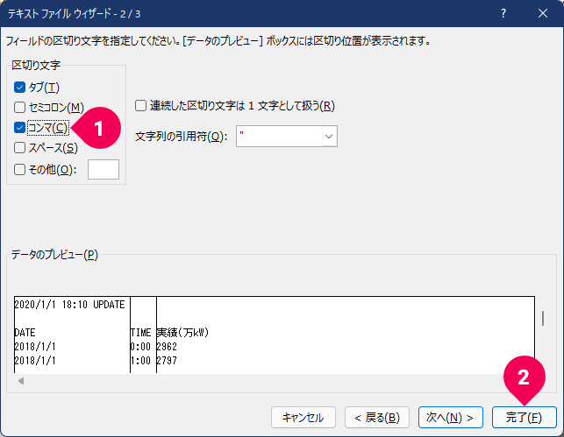Image resolution: width=564 pixels, height=437 pixels.
Task: Enable the スペース(S) delimiter checkbox
Action: tap(20, 148)
